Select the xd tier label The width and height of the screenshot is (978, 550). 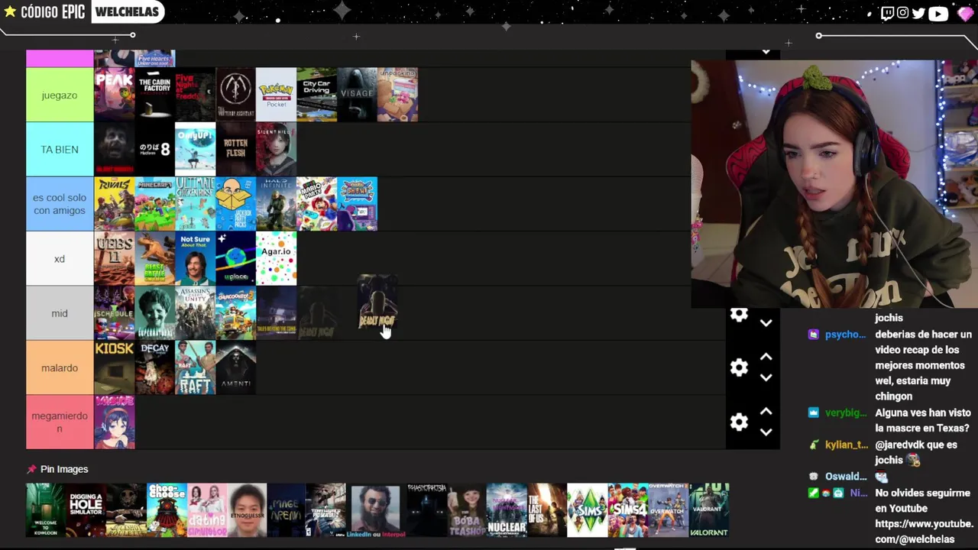pos(60,258)
